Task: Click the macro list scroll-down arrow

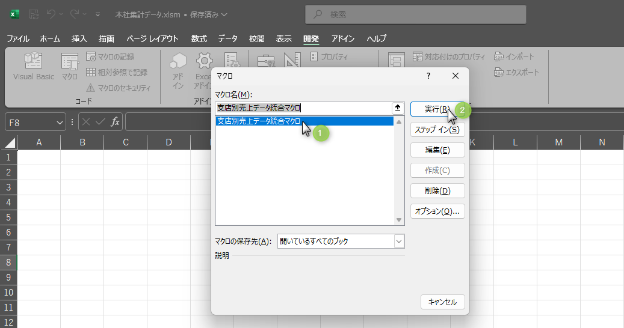Action: tap(398, 220)
